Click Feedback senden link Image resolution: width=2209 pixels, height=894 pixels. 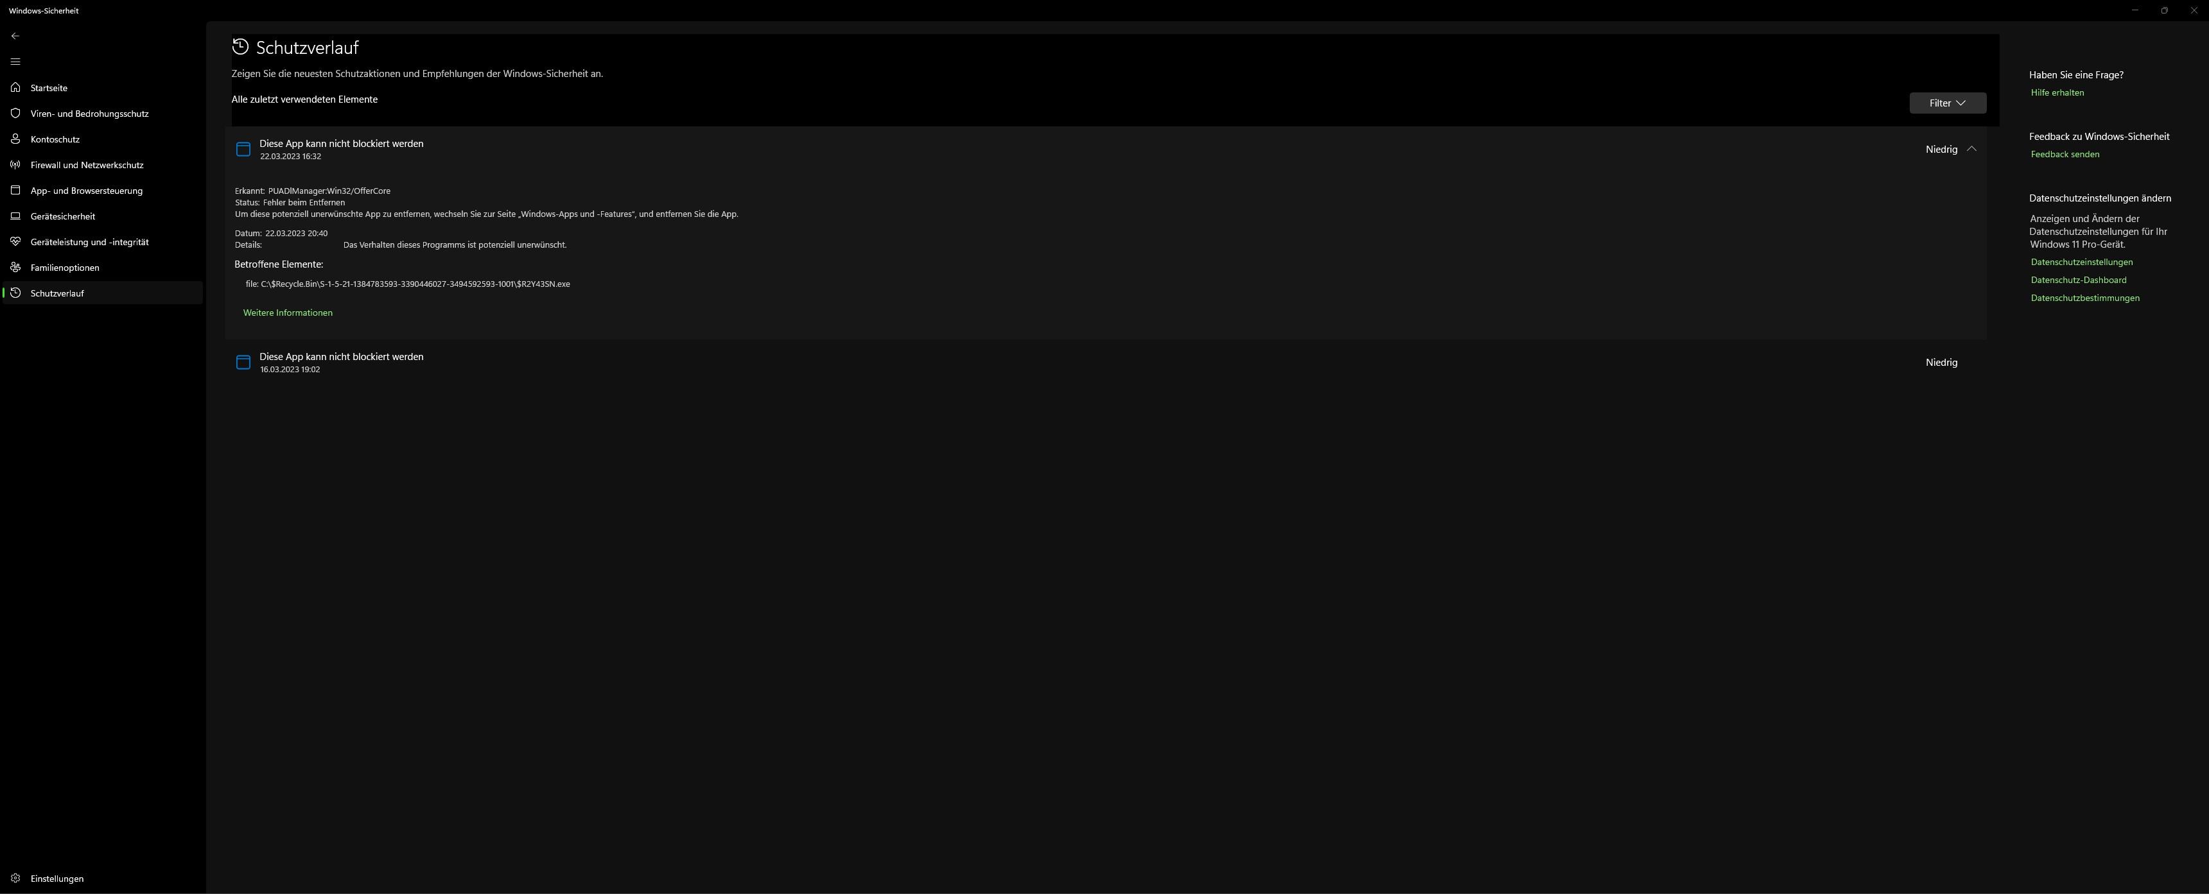point(2065,154)
